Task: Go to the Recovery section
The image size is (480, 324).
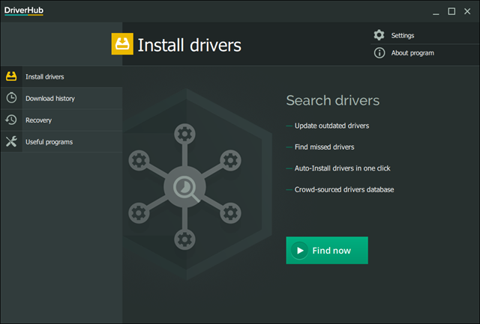Action: point(38,120)
